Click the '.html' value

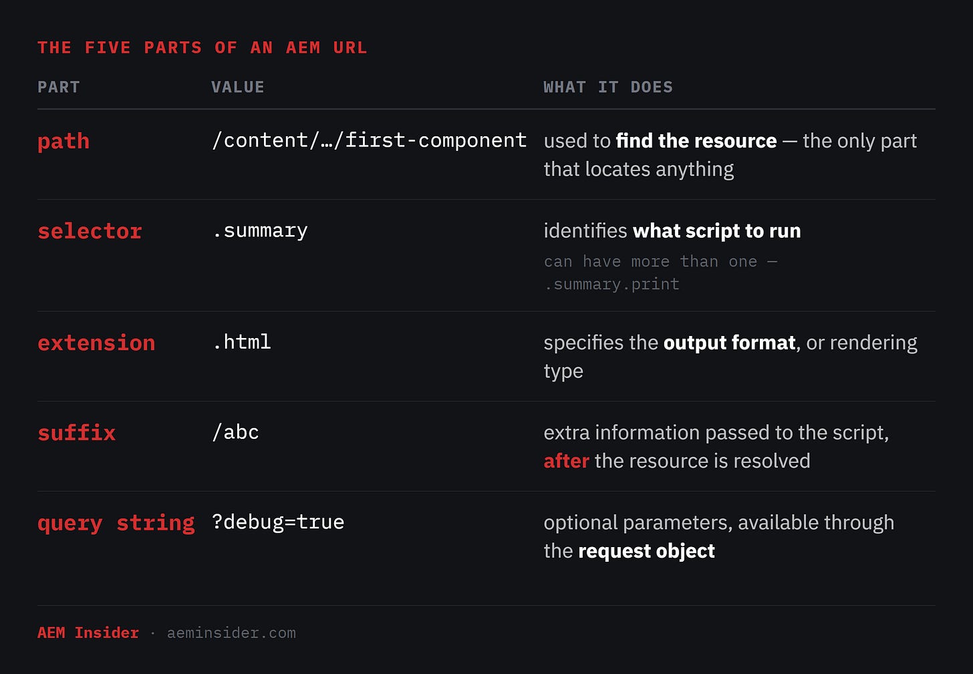241,342
